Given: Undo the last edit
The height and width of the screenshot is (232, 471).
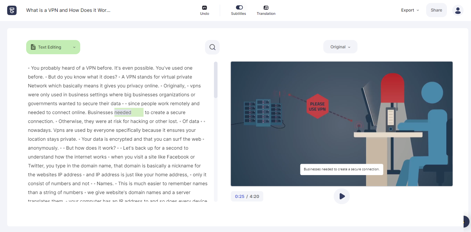Looking at the screenshot, I should click(x=204, y=10).
